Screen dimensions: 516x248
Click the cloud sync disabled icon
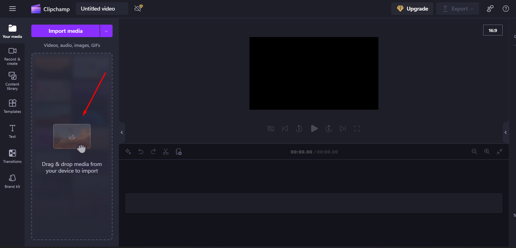[x=138, y=8]
